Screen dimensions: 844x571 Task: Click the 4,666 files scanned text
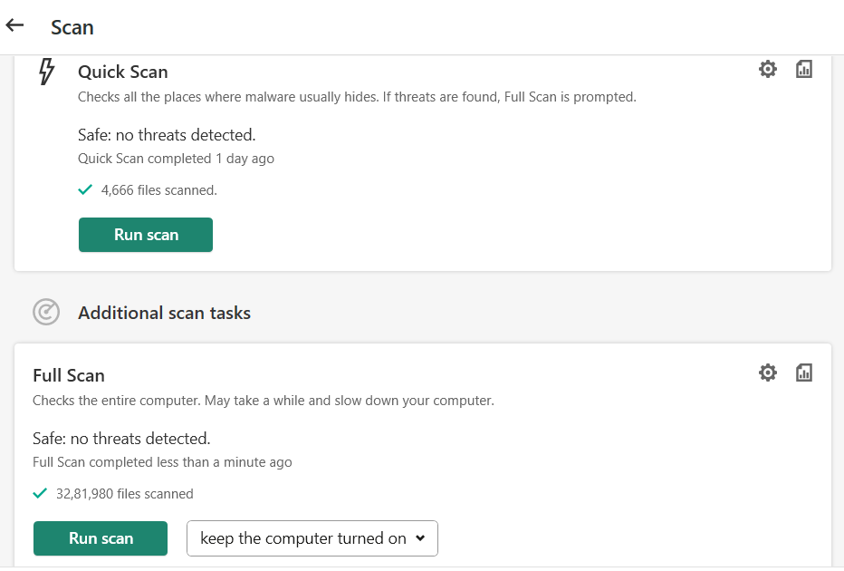click(158, 190)
